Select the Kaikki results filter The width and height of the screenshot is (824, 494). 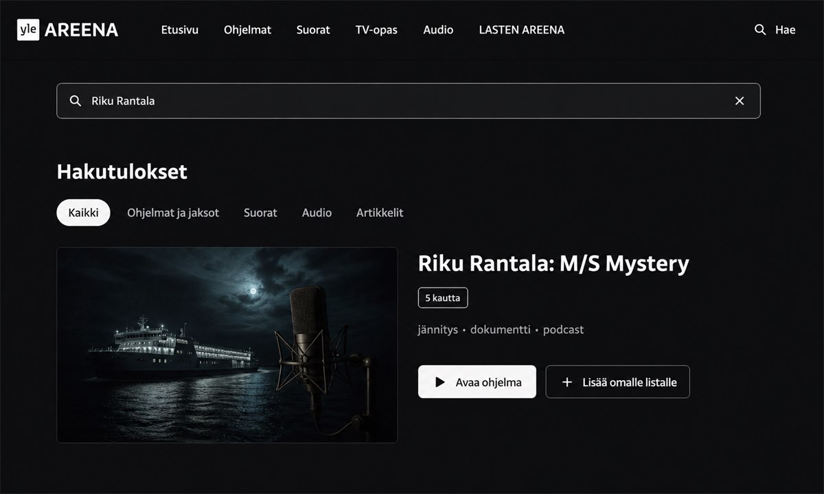83,213
